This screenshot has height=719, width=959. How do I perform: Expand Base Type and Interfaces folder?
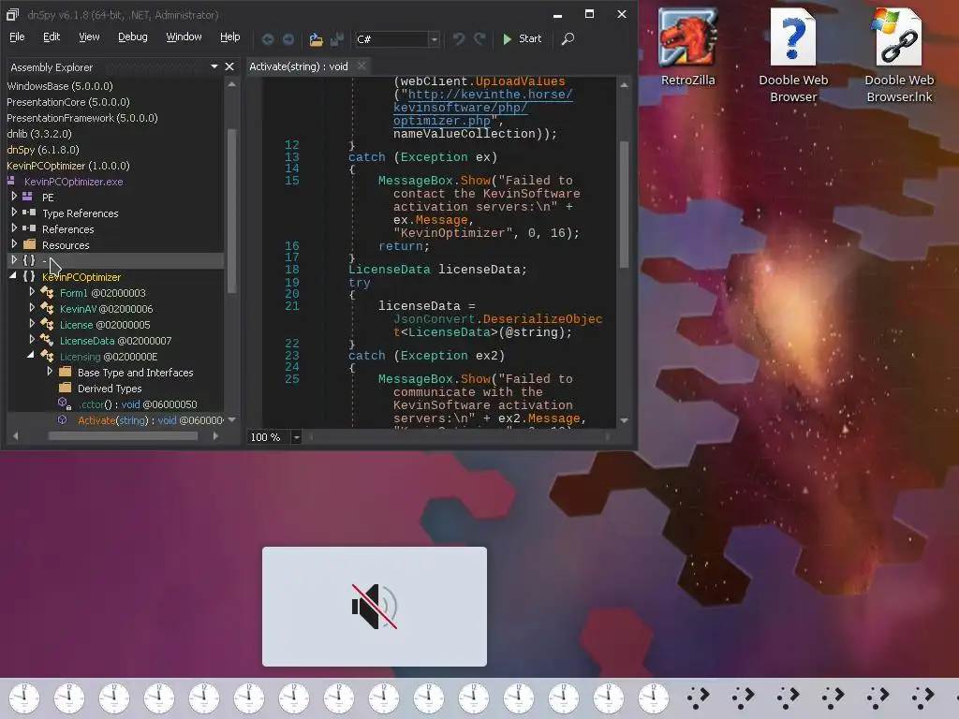(50, 371)
